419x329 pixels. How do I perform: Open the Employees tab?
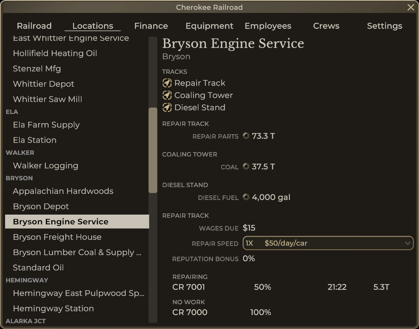(268, 26)
